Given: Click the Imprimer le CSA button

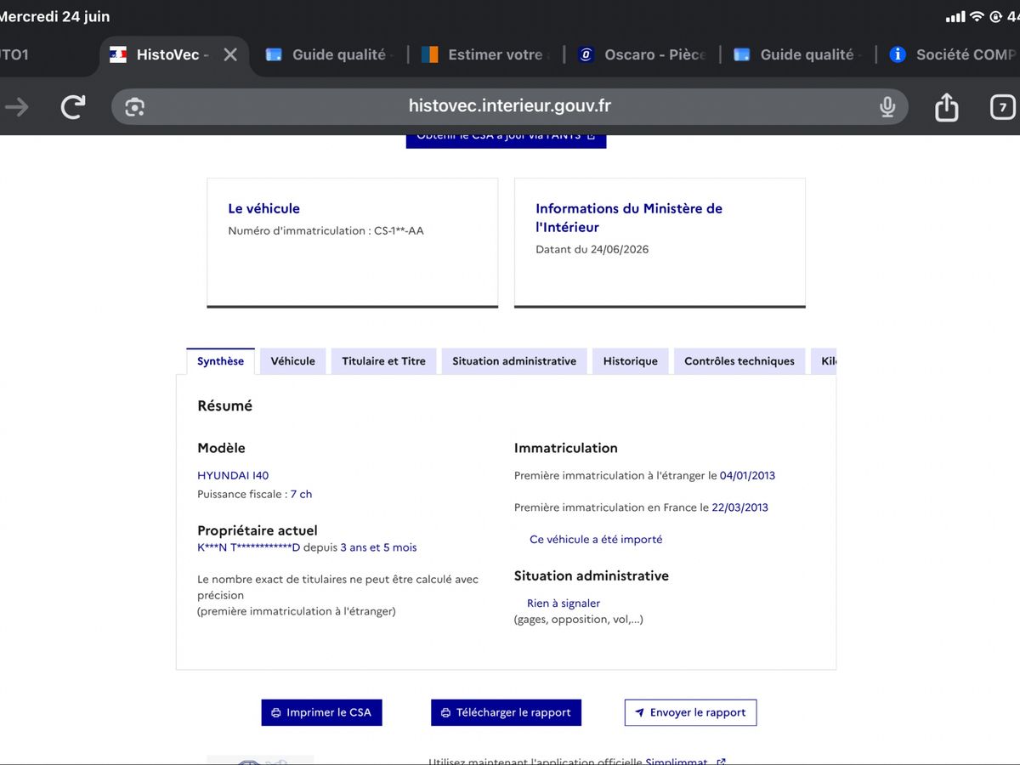Looking at the screenshot, I should tap(321, 712).
